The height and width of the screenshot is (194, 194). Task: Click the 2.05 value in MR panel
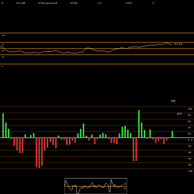[180, 114]
